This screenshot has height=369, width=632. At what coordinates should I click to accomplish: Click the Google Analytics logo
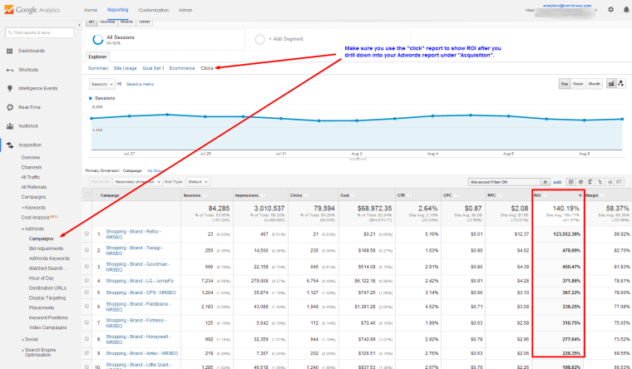32,10
